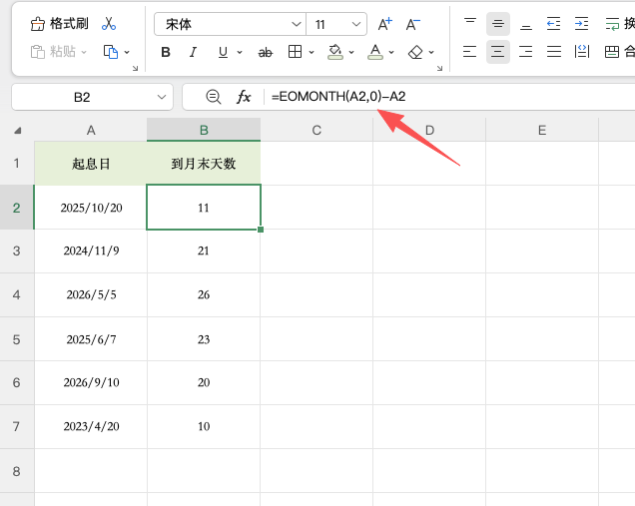Select column C header
This screenshot has width=635, height=506.
317,130
